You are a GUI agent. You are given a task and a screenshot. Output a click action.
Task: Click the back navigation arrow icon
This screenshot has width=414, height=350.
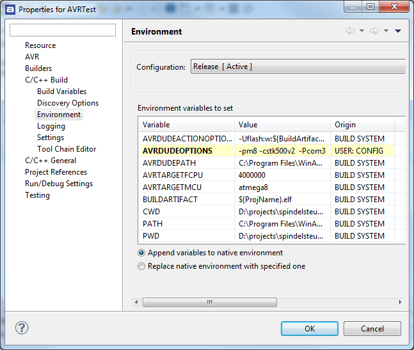click(x=350, y=31)
